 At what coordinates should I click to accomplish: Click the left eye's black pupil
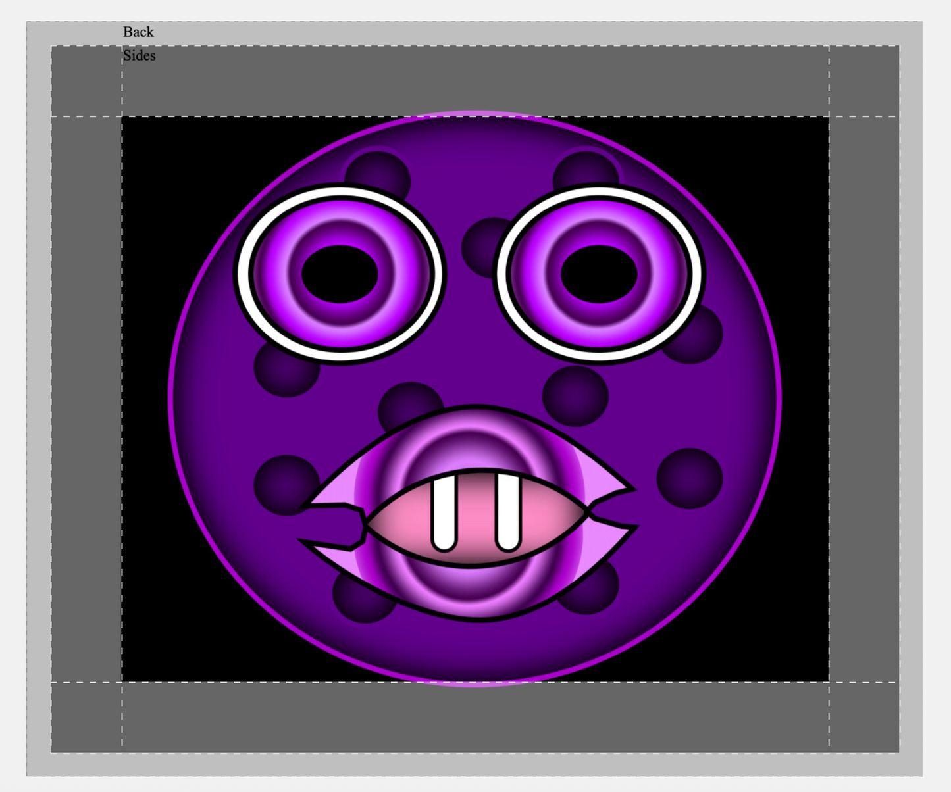click(x=340, y=274)
